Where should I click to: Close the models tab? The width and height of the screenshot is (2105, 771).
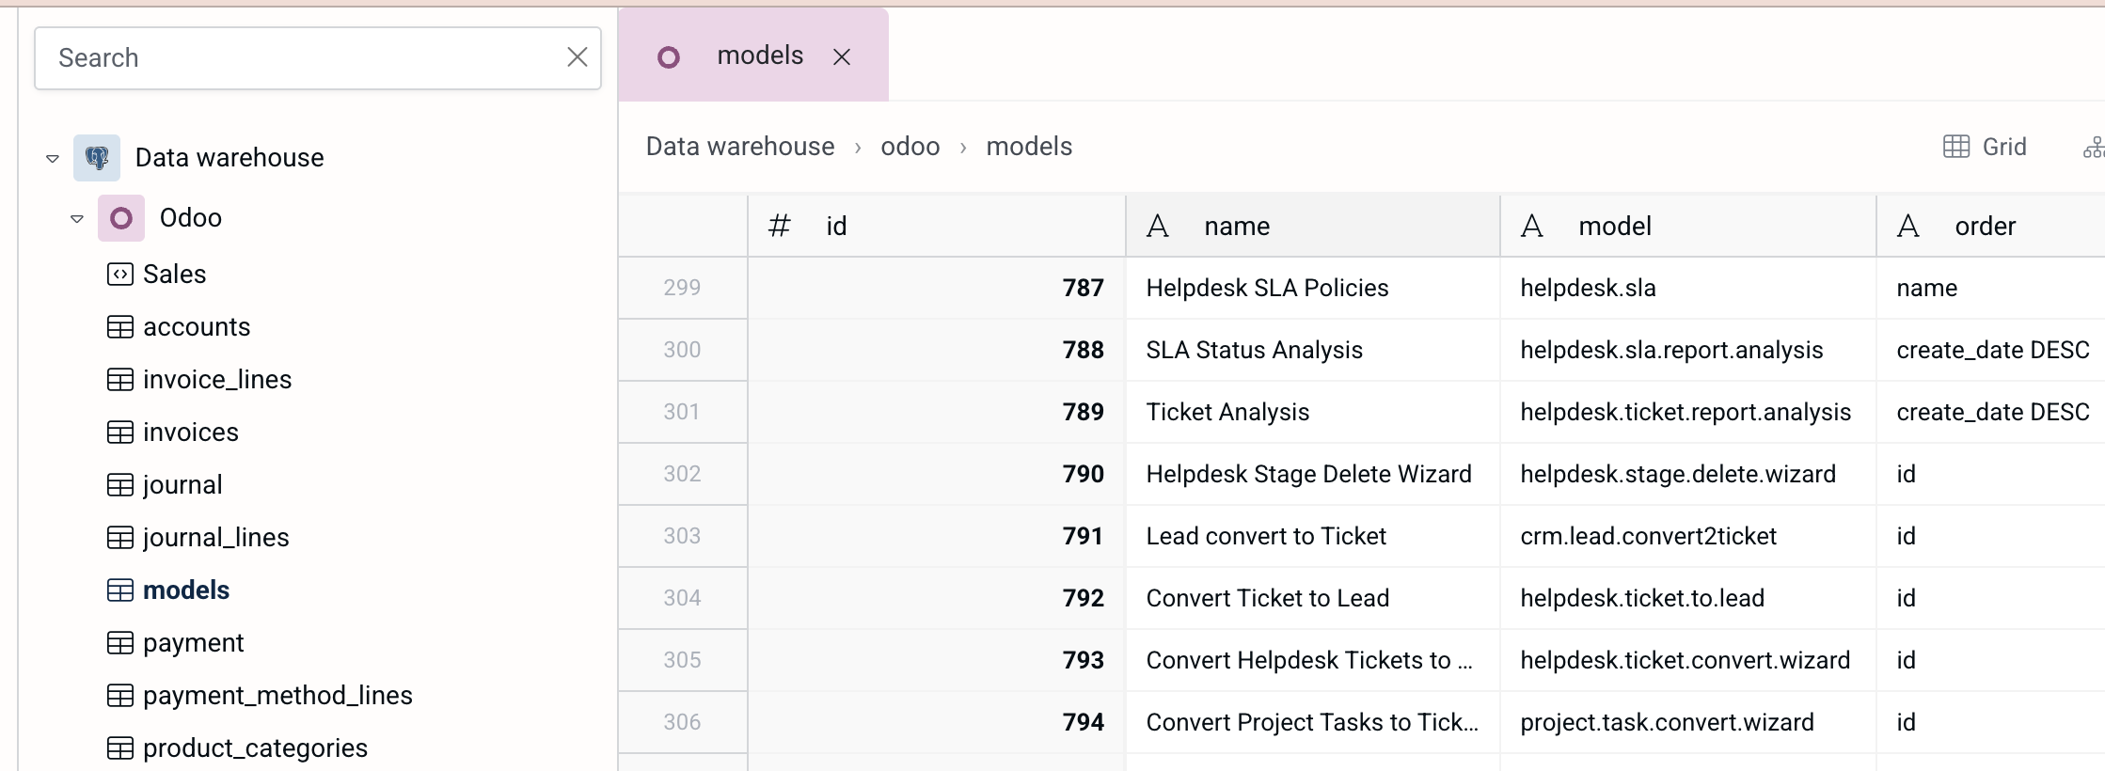point(842,57)
